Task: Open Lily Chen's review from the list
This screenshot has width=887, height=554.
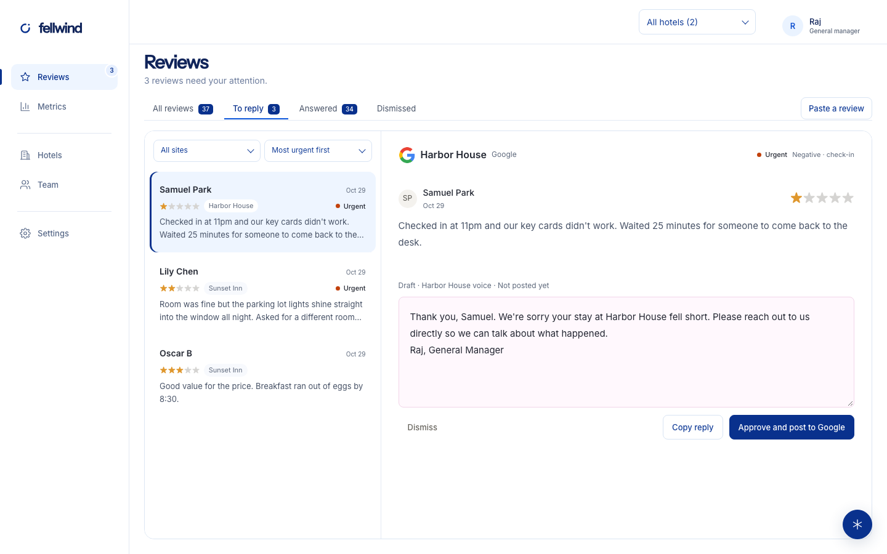Action: [x=263, y=294]
